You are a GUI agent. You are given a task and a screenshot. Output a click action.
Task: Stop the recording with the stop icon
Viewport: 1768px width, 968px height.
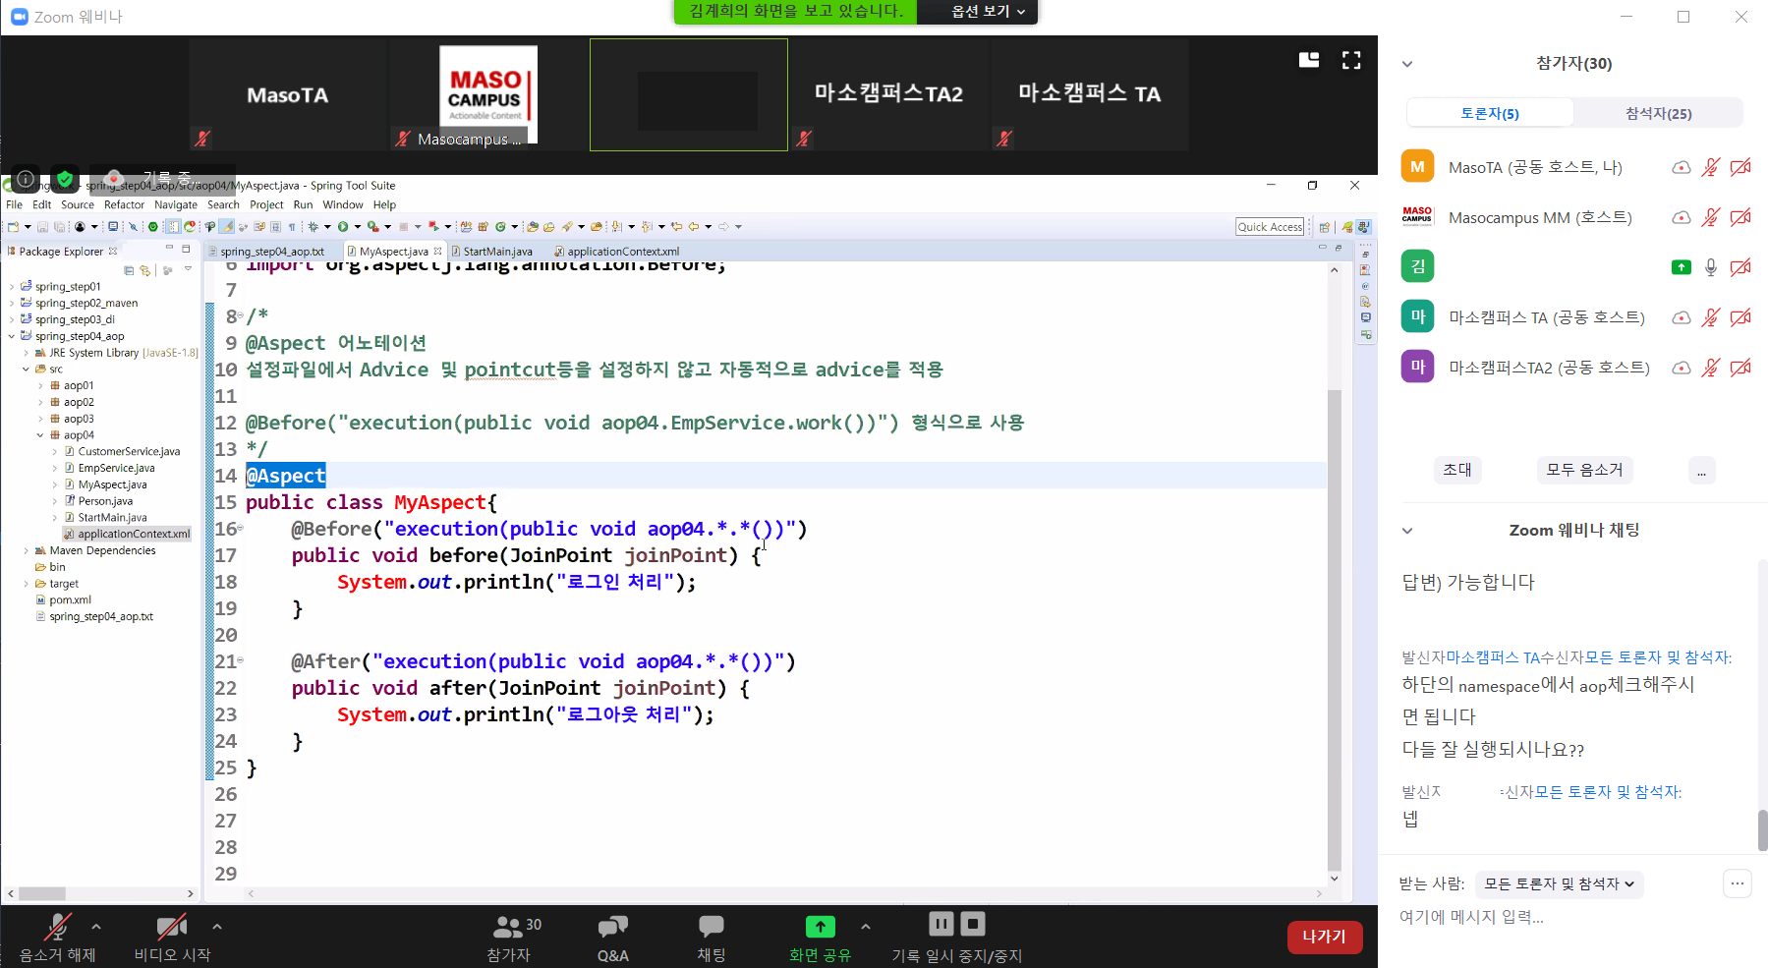(973, 924)
